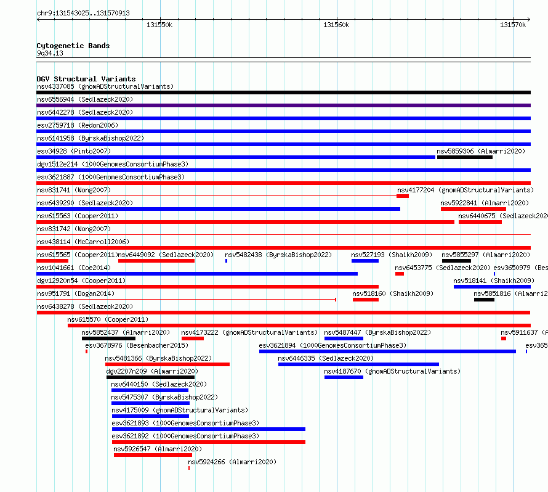Click the esv3678976 Besenbacher2015 red marker
The image size is (548, 492).
[x=87, y=351]
